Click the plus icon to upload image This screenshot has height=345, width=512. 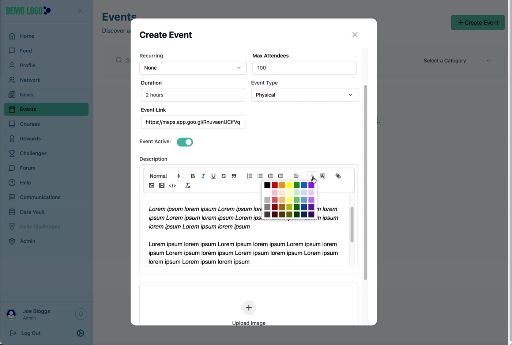coord(249,308)
